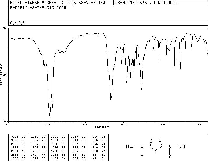Click transmittance value 32 beside 1269

(63, 147)
